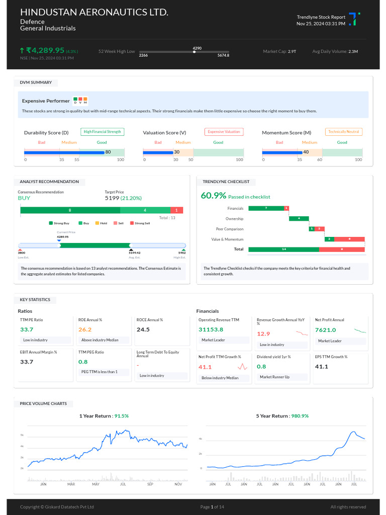Screen dimensions: 386x515
Task: Click the EBIT Annual Margin % value 33.7
Action: 27,362
